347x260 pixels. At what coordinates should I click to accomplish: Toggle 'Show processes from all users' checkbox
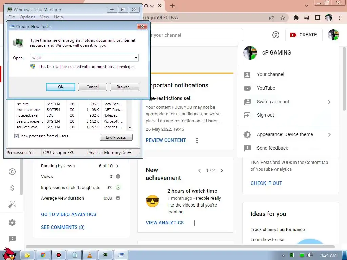pyautogui.click(x=16, y=136)
